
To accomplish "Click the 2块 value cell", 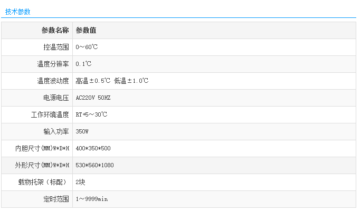I will pyautogui.click(x=80, y=182).
